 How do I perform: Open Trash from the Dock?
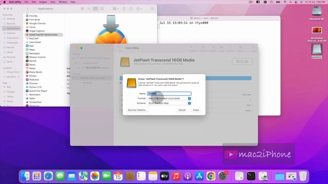point(303,176)
